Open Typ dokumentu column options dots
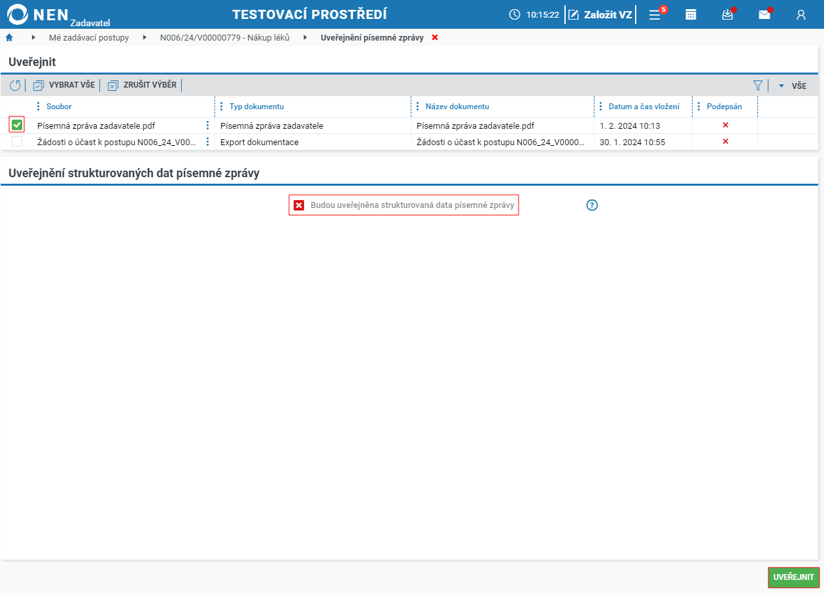The image size is (824, 593). pyautogui.click(x=221, y=107)
